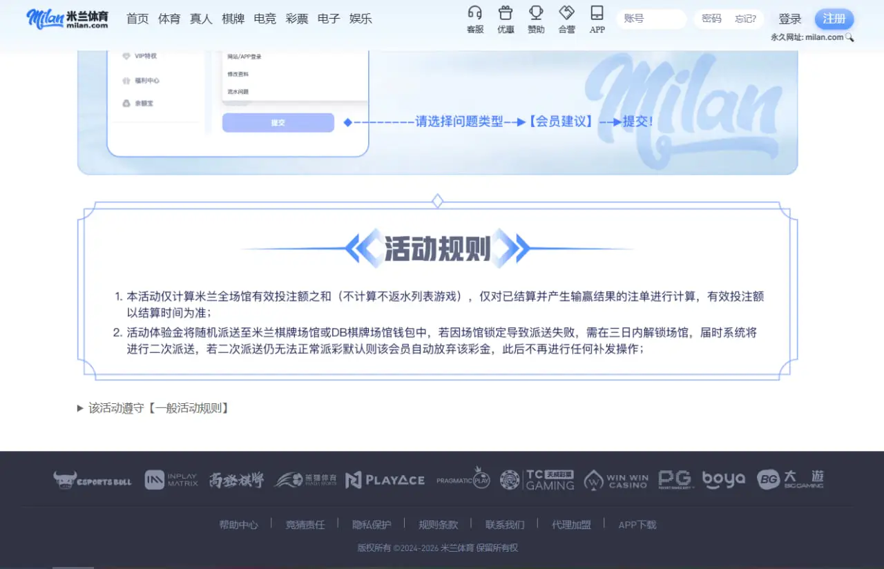This screenshot has width=884, height=569.
Task: Open the 棋牌 navigation item
Action: [233, 19]
